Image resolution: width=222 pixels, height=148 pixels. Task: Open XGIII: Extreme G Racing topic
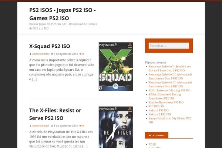(x=169, y=90)
